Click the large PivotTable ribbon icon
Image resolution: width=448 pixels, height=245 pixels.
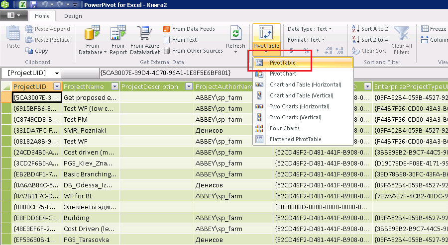(266, 32)
